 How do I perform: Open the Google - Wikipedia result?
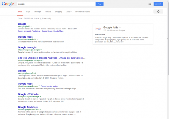click(x=28, y=94)
